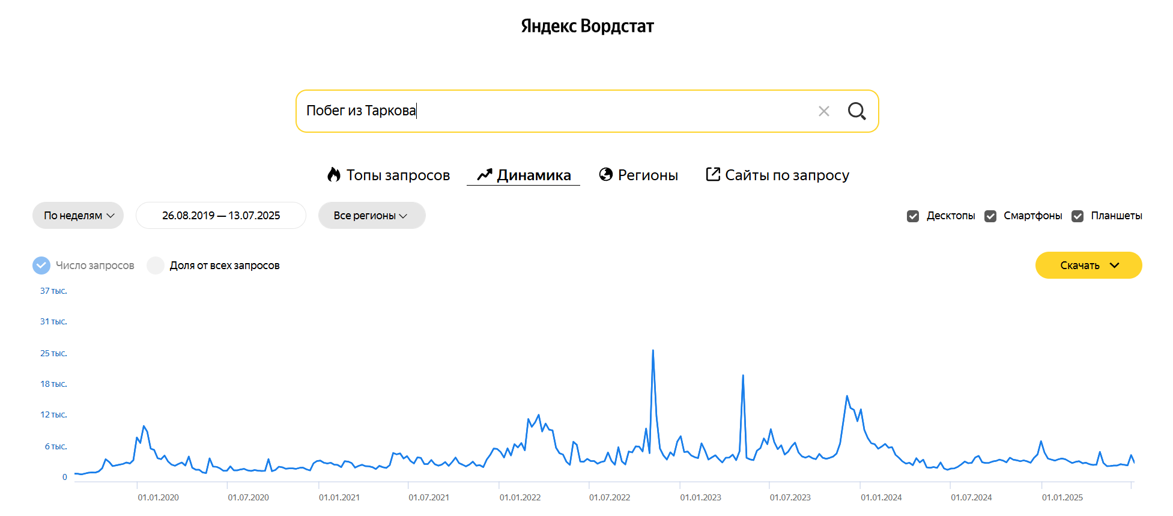Select Число запросов option
The width and height of the screenshot is (1173, 516).
pos(41,266)
